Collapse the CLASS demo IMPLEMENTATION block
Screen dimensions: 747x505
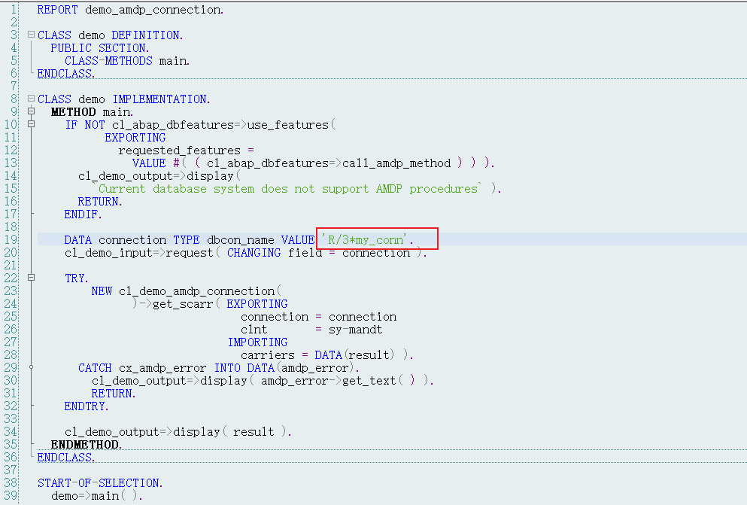coord(31,98)
